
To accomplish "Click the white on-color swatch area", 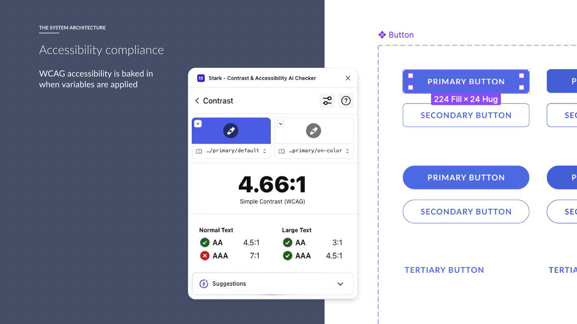I will pos(314,131).
